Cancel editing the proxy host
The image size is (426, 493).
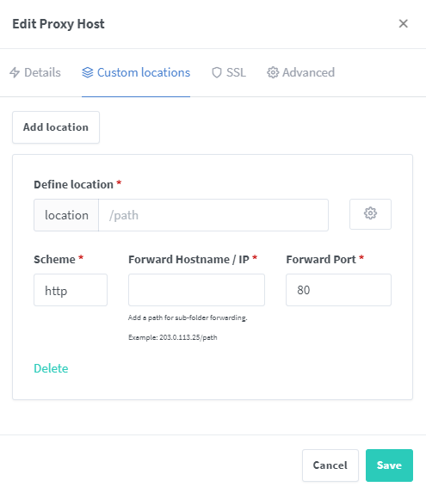click(330, 465)
